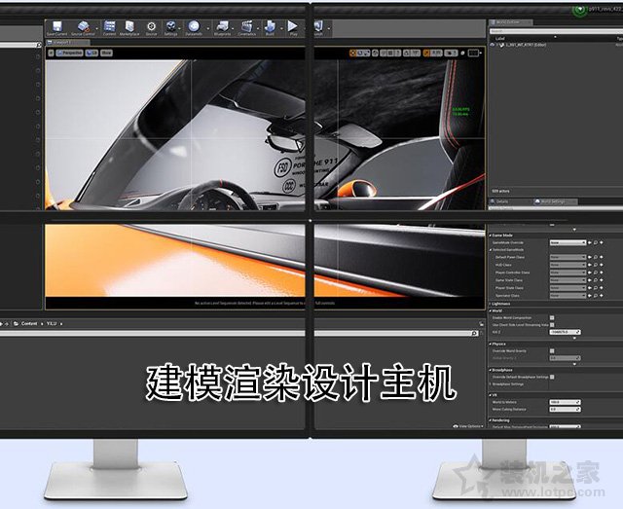Toggle Use Client Side Level Streaming Volumes checkbox
Image resolution: width=623 pixels, height=509 pixels.
[552, 325]
